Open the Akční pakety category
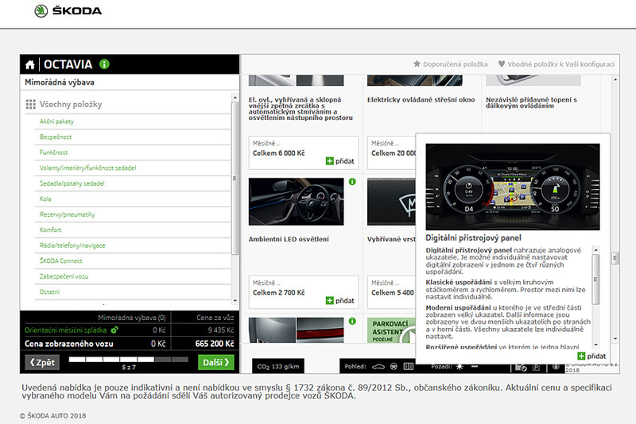 click(x=56, y=121)
